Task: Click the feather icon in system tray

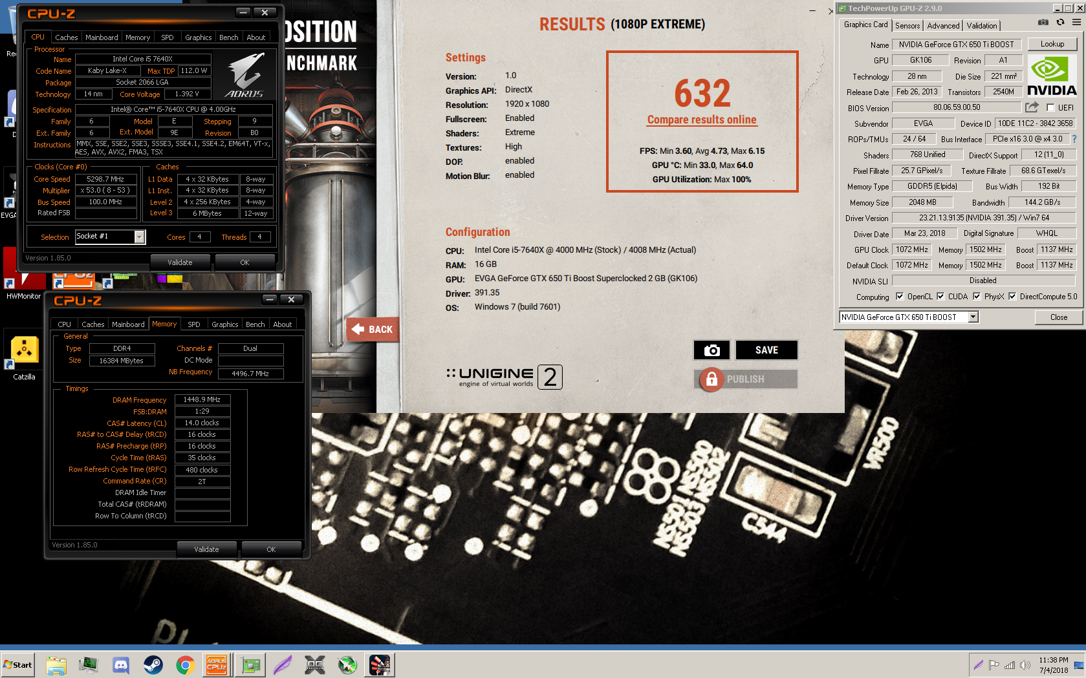Action: click(978, 664)
